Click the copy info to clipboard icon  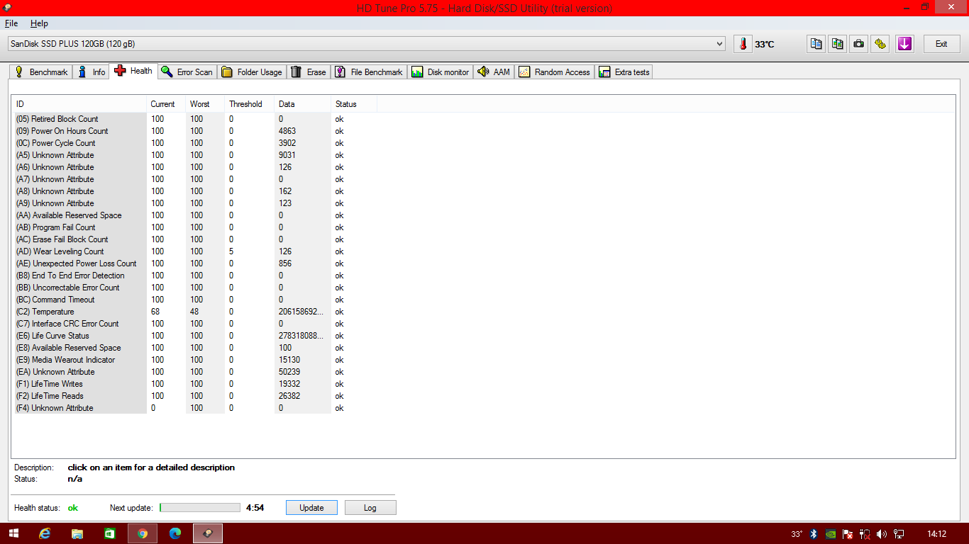[x=816, y=44]
